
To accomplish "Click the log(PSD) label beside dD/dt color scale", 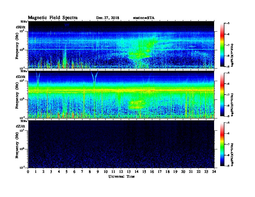I will [x=232, y=105].
